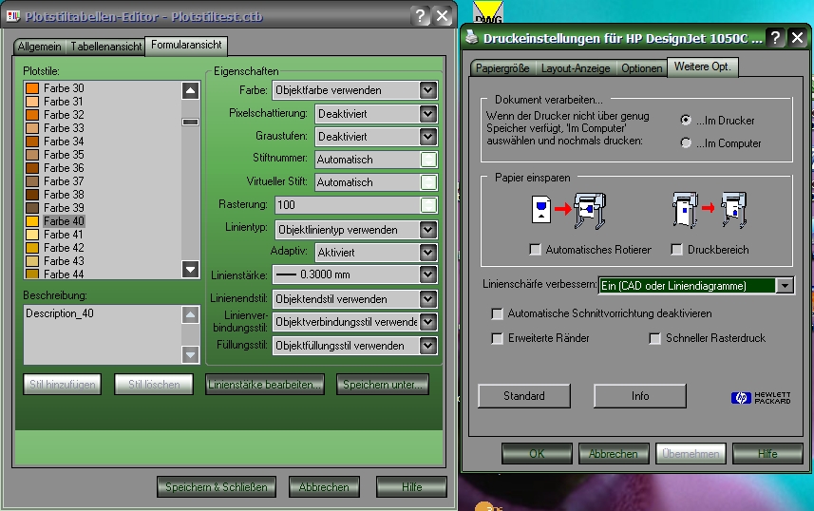This screenshot has width=814, height=511.
Task: Switch to the Tabellenansicht tab
Action: tap(105, 47)
